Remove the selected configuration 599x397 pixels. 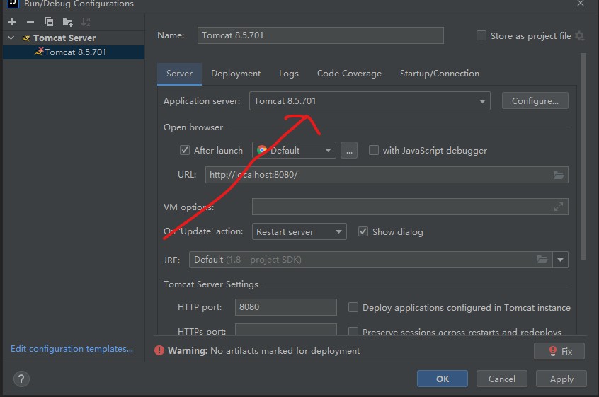(30, 22)
